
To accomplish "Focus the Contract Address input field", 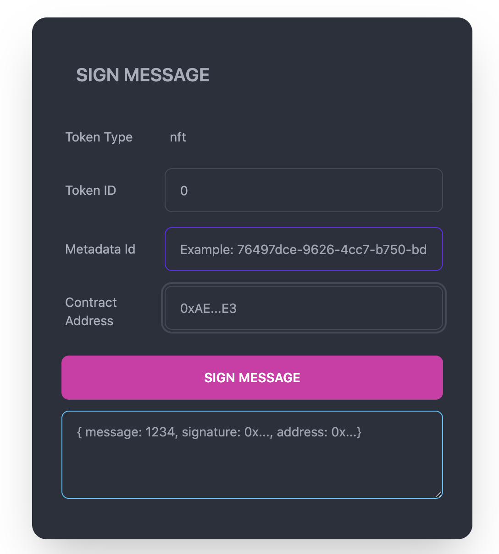I will click(x=304, y=308).
